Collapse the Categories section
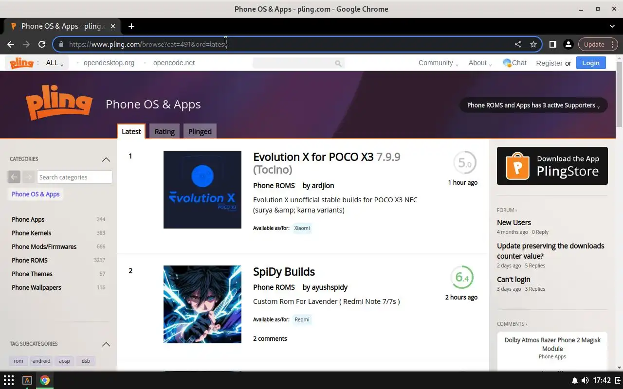The image size is (623, 389). point(106,159)
